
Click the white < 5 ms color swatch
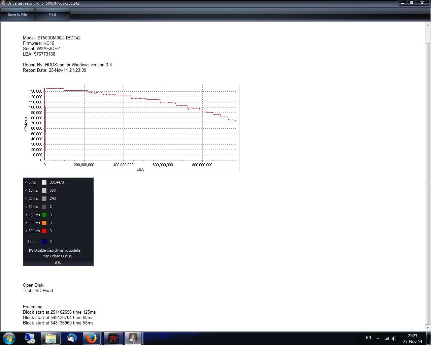pos(44,182)
